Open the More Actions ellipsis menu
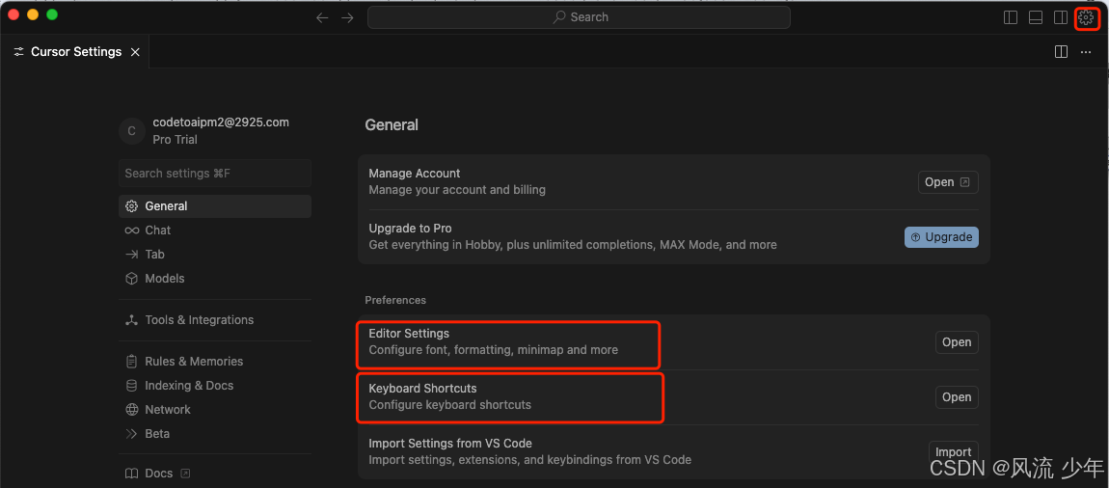Screen dimensions: 1109x488 1086,52
